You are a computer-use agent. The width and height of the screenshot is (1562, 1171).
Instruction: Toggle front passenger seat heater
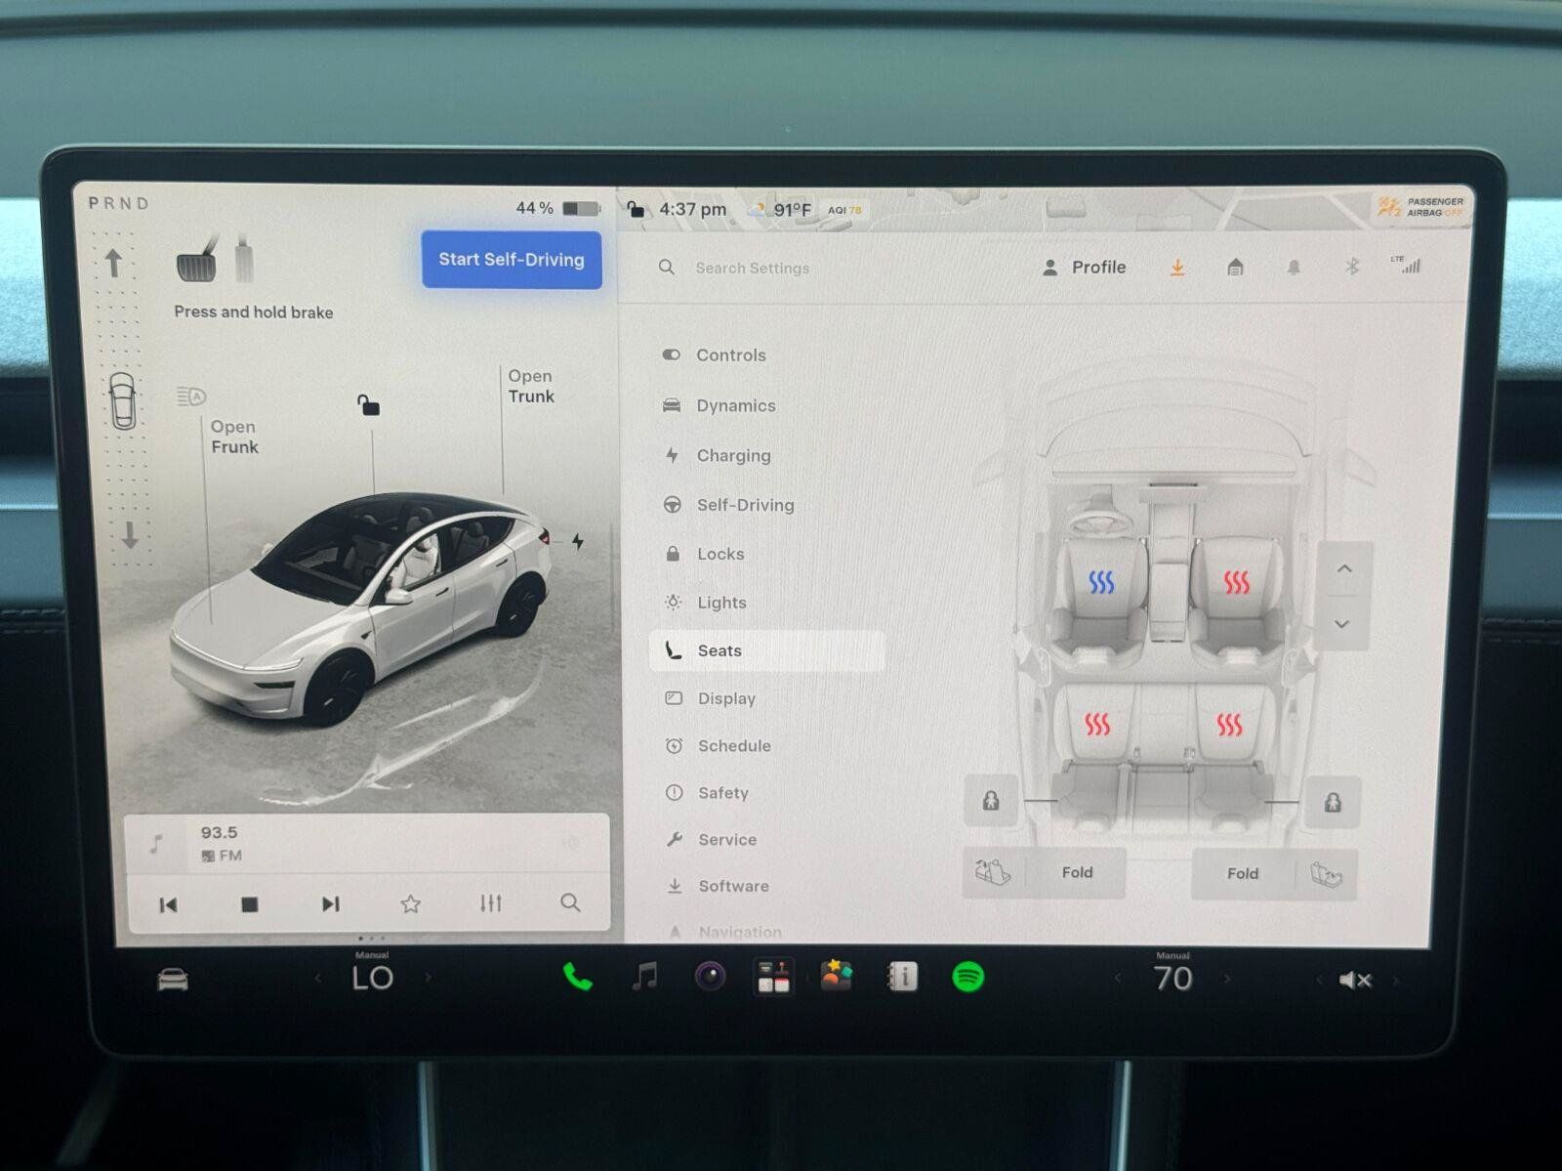pos(1236,583)
